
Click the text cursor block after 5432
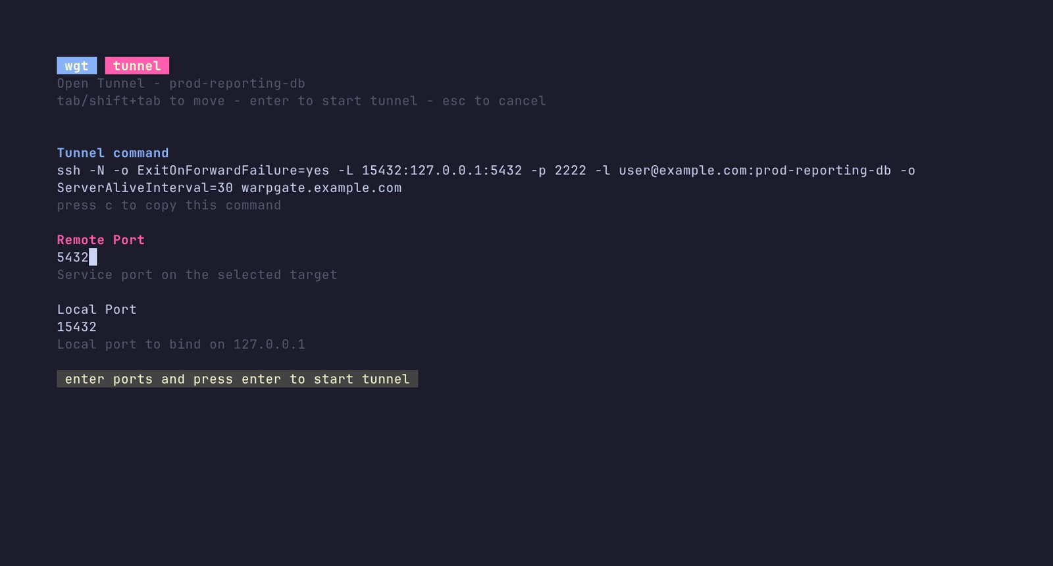point(93,257)
